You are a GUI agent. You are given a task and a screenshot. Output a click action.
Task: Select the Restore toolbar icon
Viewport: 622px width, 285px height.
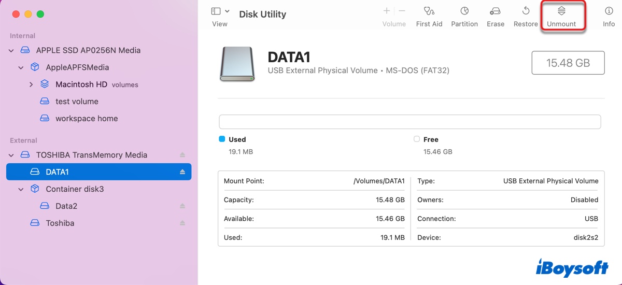pyautogui.click(x=526, y=11)
